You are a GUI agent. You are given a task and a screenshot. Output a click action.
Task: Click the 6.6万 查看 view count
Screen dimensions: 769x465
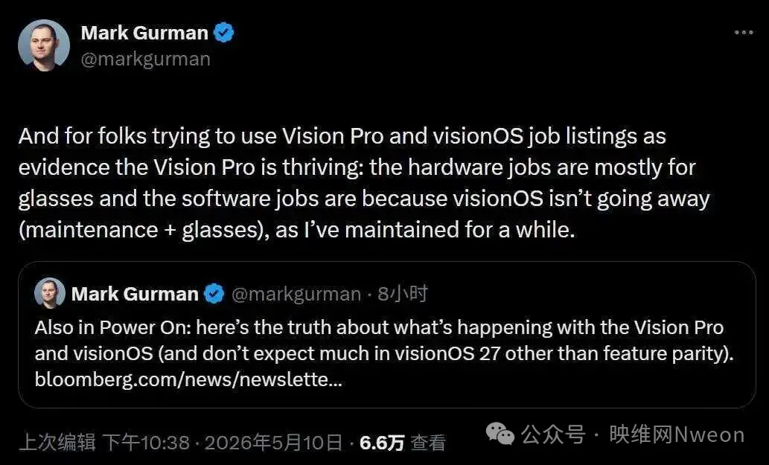(403, 443)
